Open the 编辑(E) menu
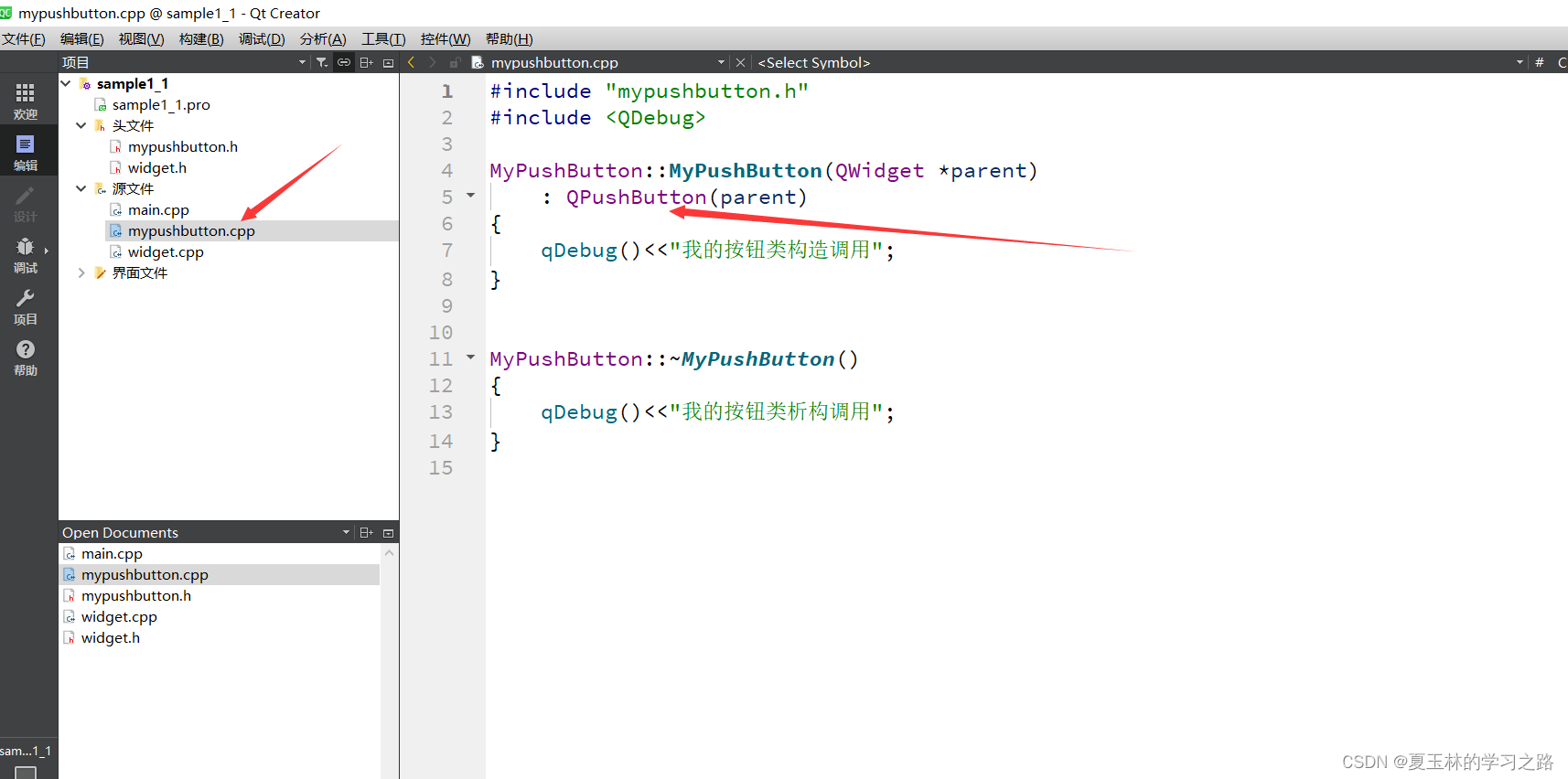Image resolution: width=1568 pixels, height=779 pixels. coord(82,38)
